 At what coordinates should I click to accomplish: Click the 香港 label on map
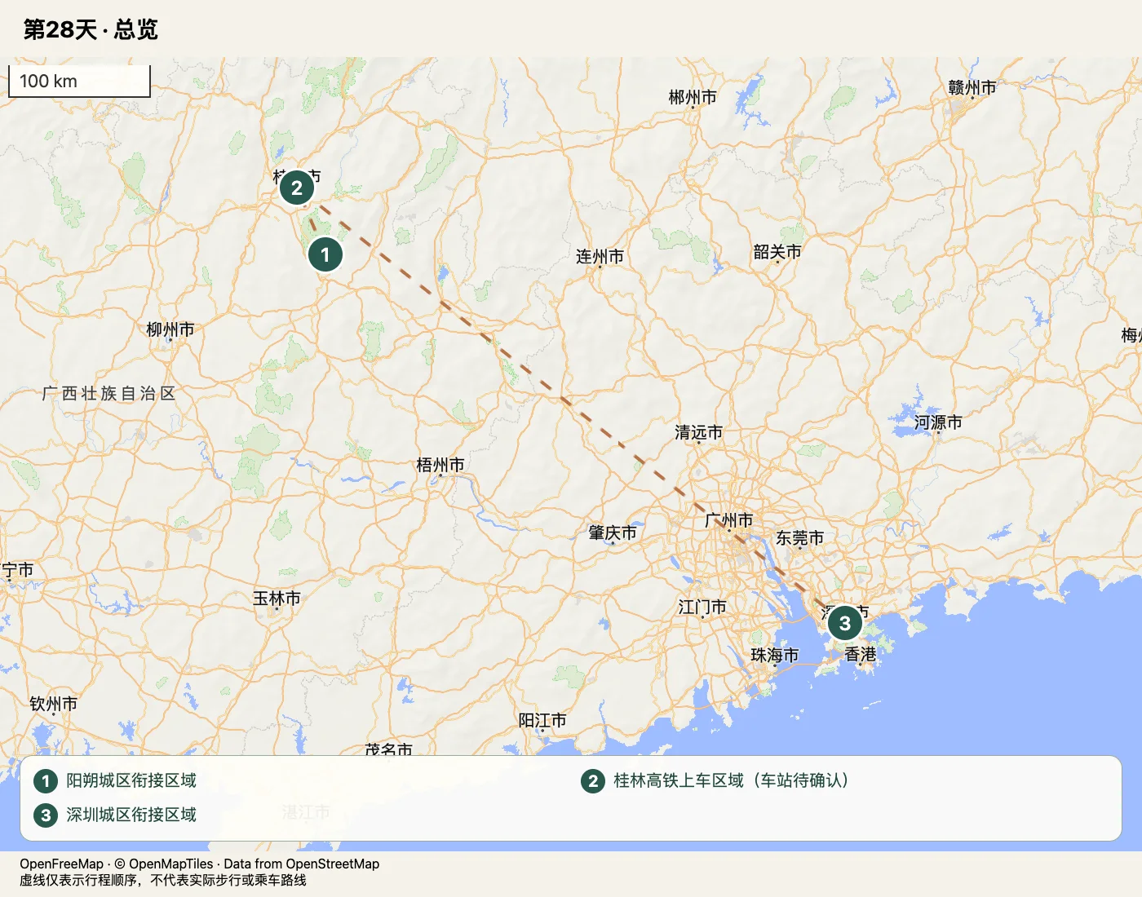click(x=861, y=654)
